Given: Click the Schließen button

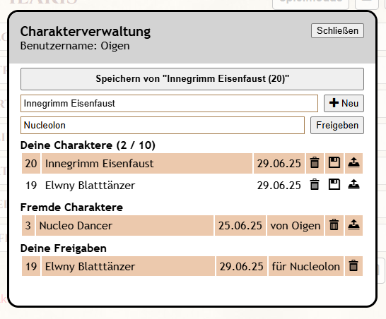Looking at the screenshot, I should (337, 31).
